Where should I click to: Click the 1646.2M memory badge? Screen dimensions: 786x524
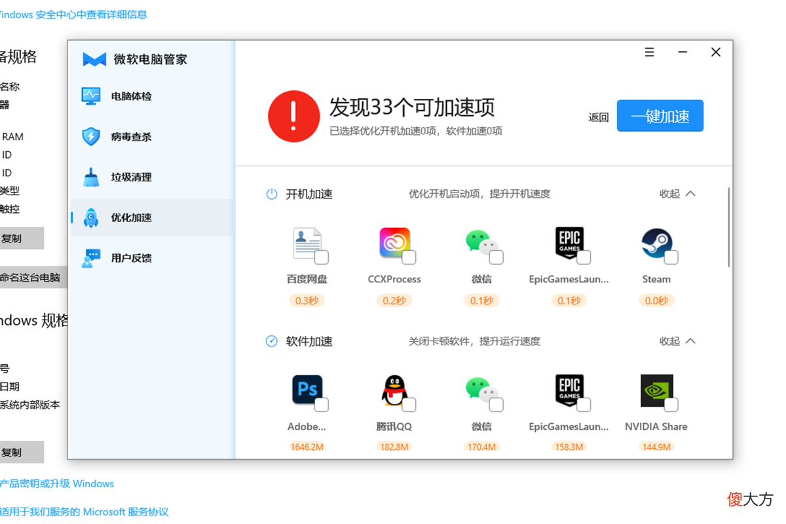[x=307, y=447]
